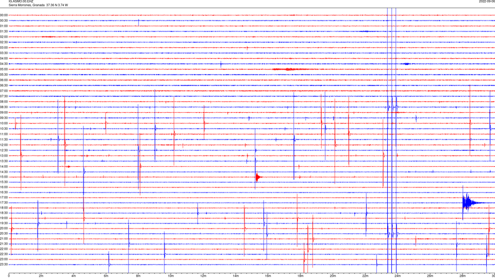Select the 12:00 trace time label

pyautogui.click(x=4, y=145)
